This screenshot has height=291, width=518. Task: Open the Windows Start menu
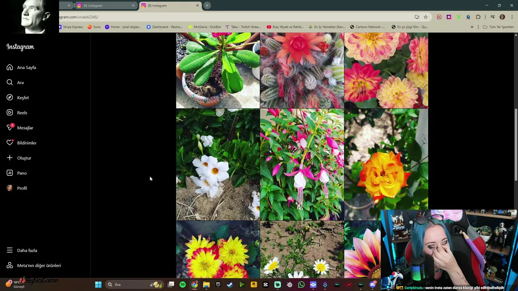click(98, 285)
